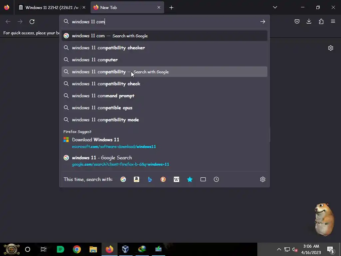Show hidden system tray icons chevron
341x256 pixels.
coord(279,249)
